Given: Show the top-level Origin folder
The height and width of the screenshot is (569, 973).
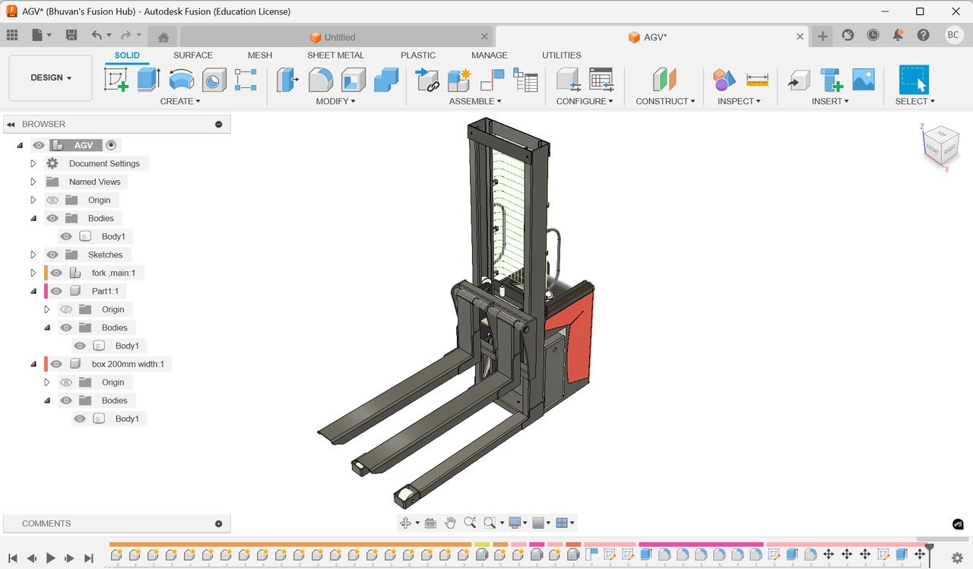Looking at the screenshot, I should pos(52,200).
